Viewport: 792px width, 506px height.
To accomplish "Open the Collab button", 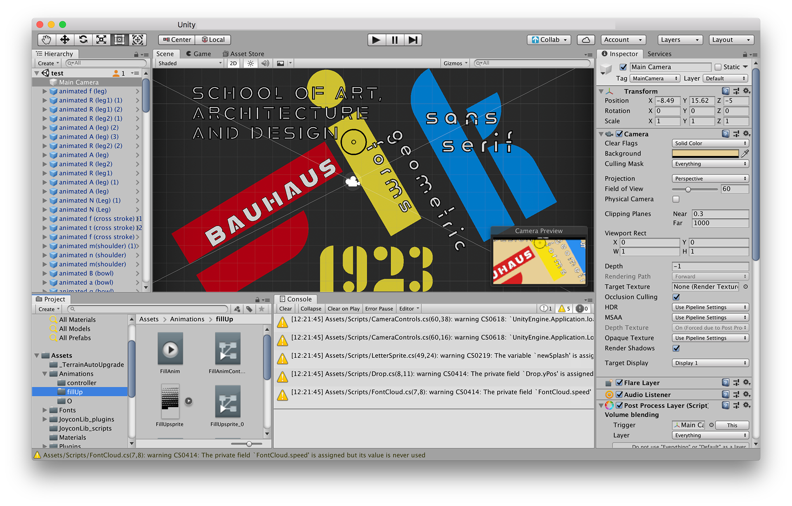I will click(549, 40).
